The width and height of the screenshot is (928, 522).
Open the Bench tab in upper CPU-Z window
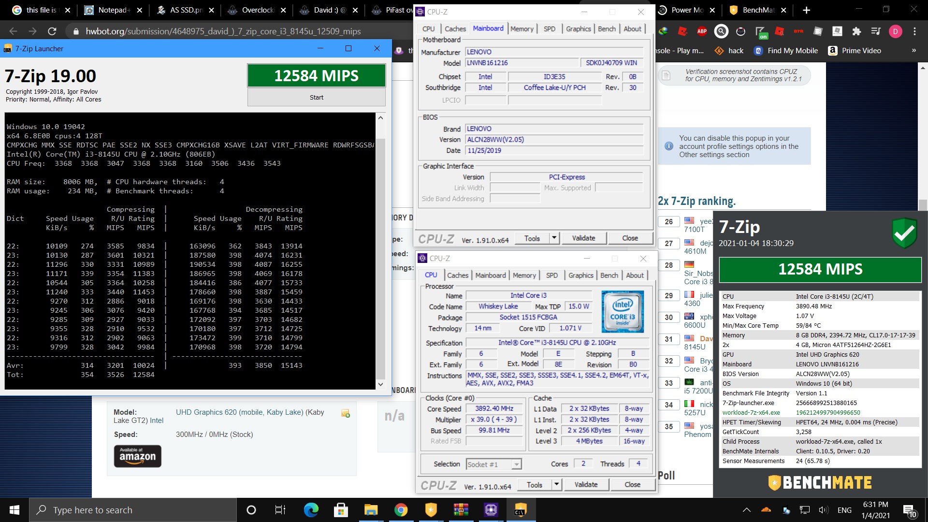click(607, 29)
